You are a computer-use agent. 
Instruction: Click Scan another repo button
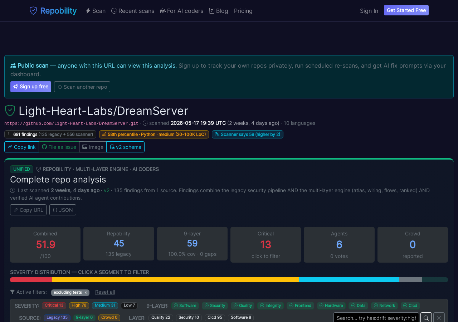click(x=82, y=87)
